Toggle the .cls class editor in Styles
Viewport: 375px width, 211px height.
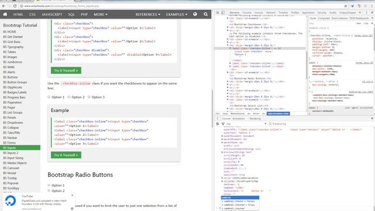[366, 23]
